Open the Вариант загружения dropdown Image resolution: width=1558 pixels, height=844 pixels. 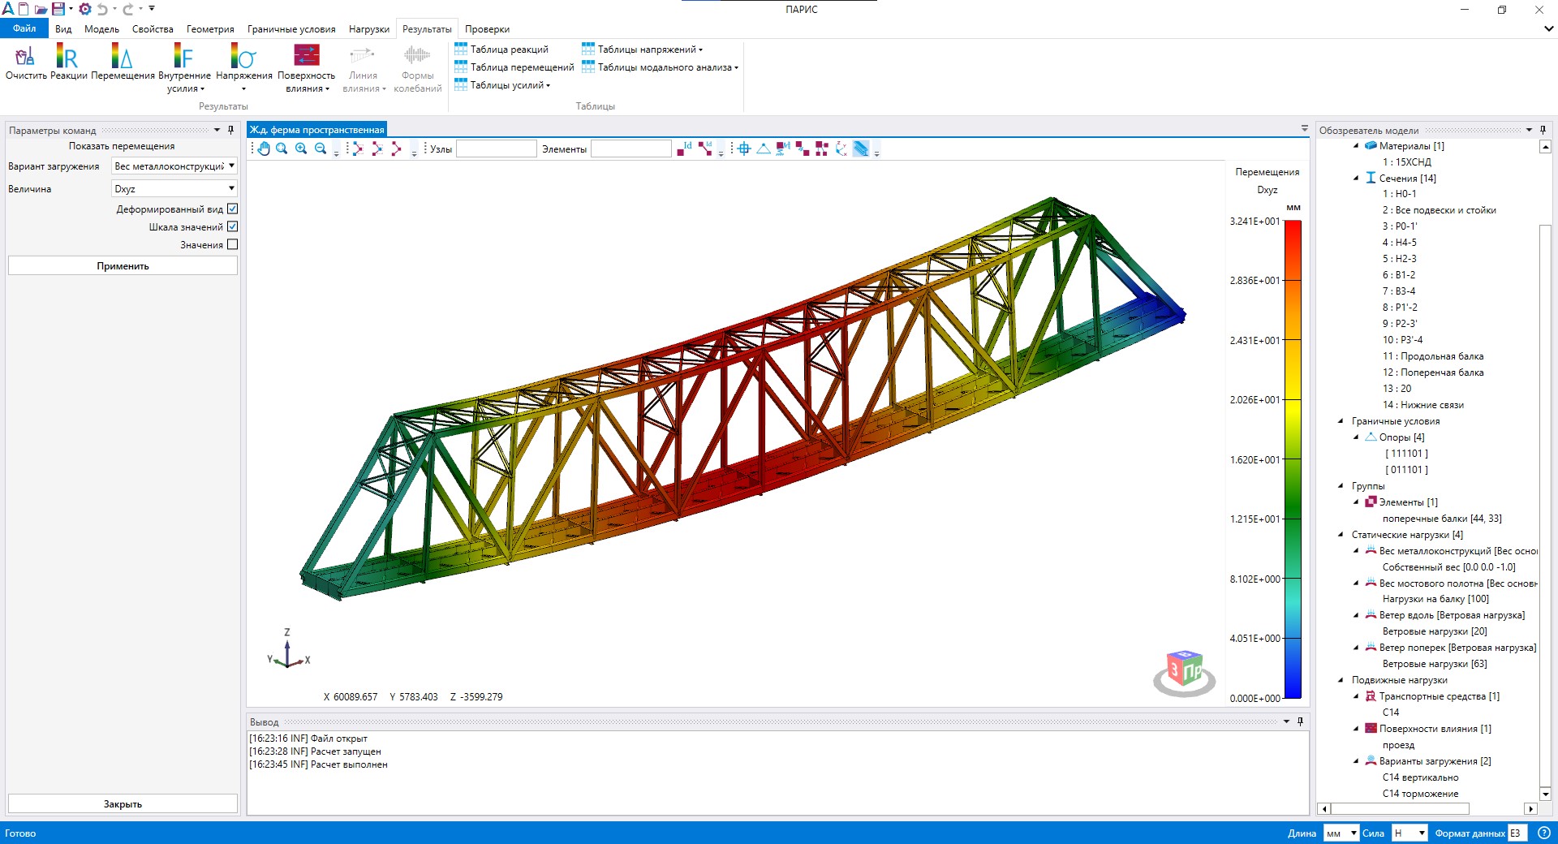pyautogui.click(x=174, y=166)
